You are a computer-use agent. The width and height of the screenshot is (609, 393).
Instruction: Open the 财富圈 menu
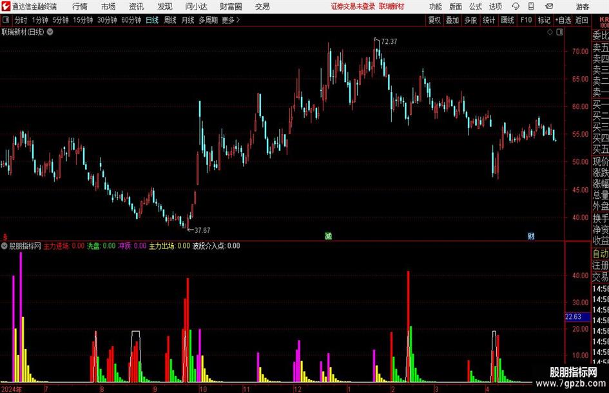tap(231, 6)
